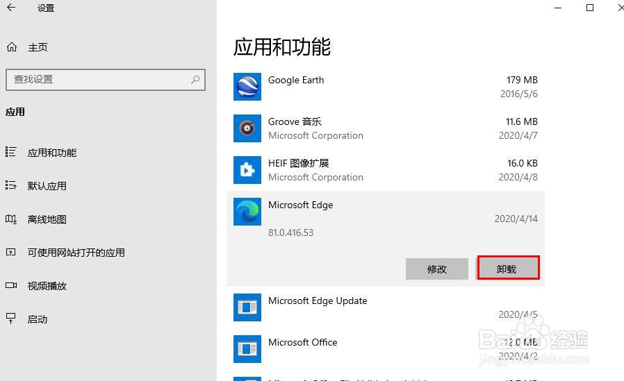Click the Groove 音乐 app icon

(x=247, y=128)
